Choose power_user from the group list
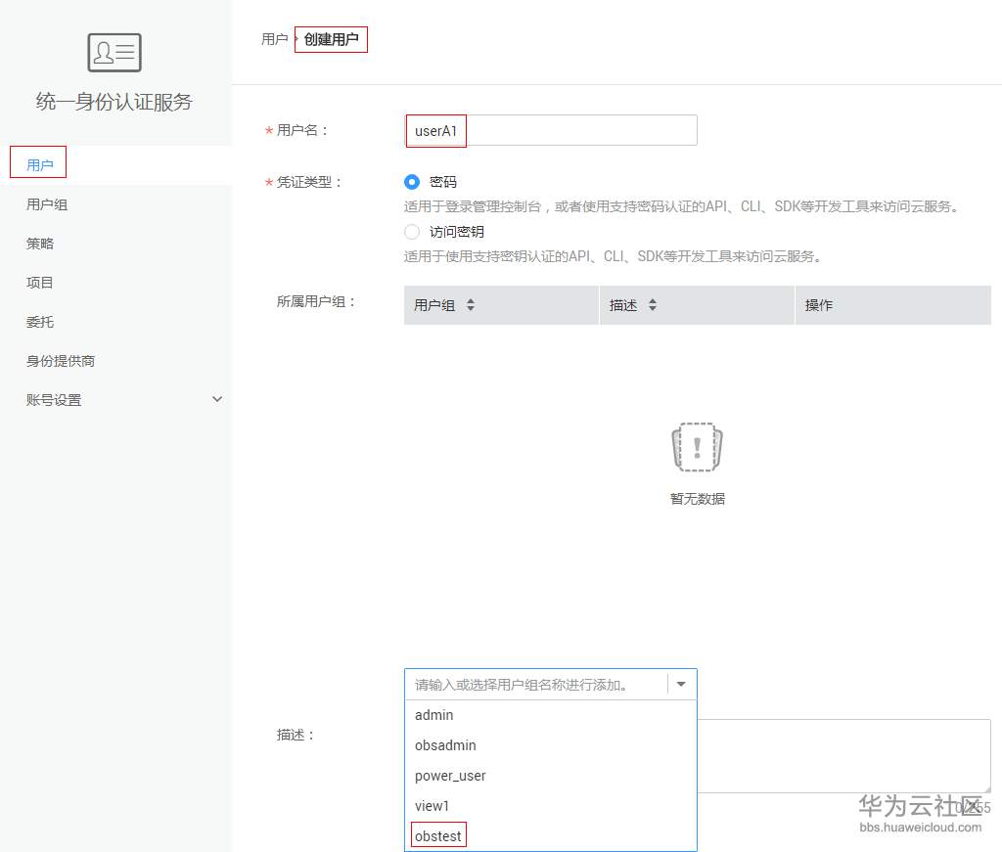 (550, 776)
